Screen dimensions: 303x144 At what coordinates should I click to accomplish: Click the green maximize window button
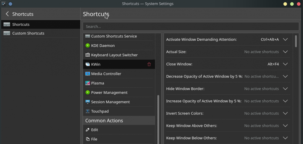coord(292,4)
